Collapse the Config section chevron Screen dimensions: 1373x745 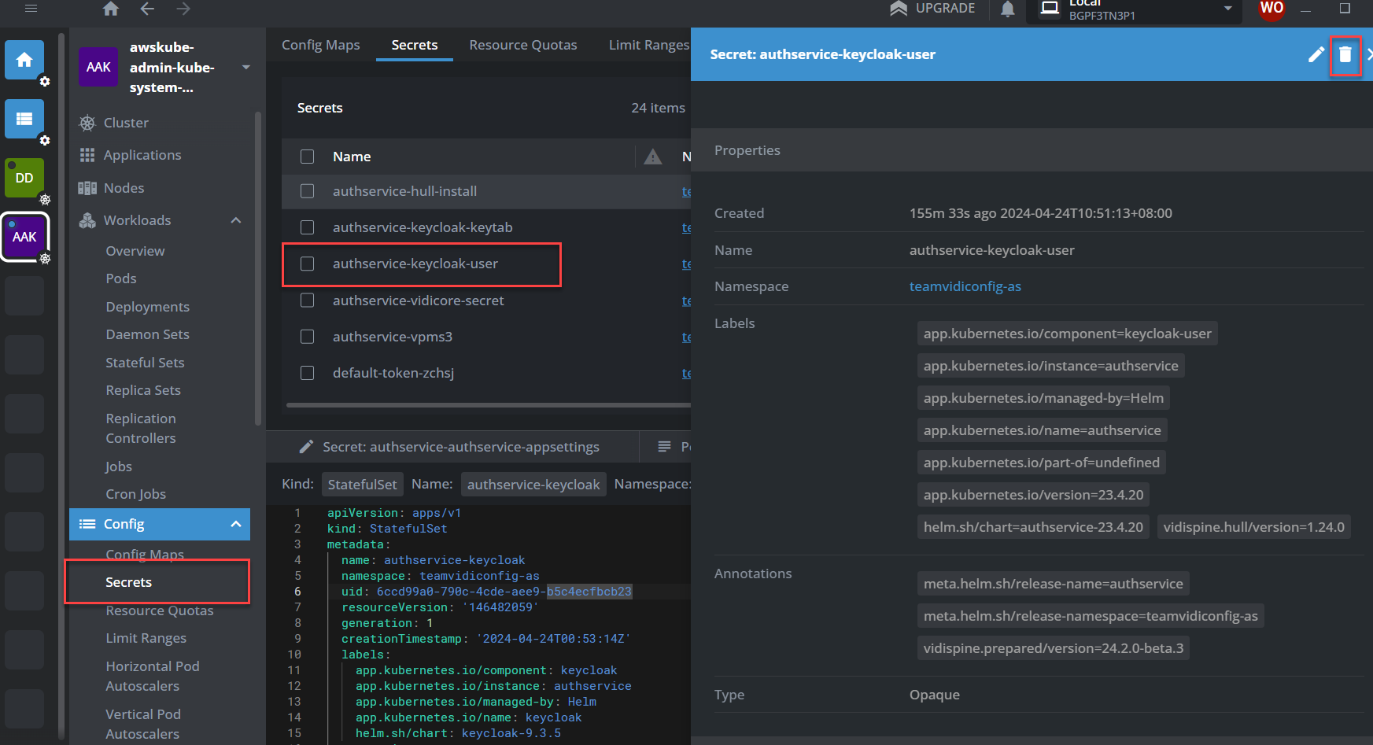coord(235,524)
